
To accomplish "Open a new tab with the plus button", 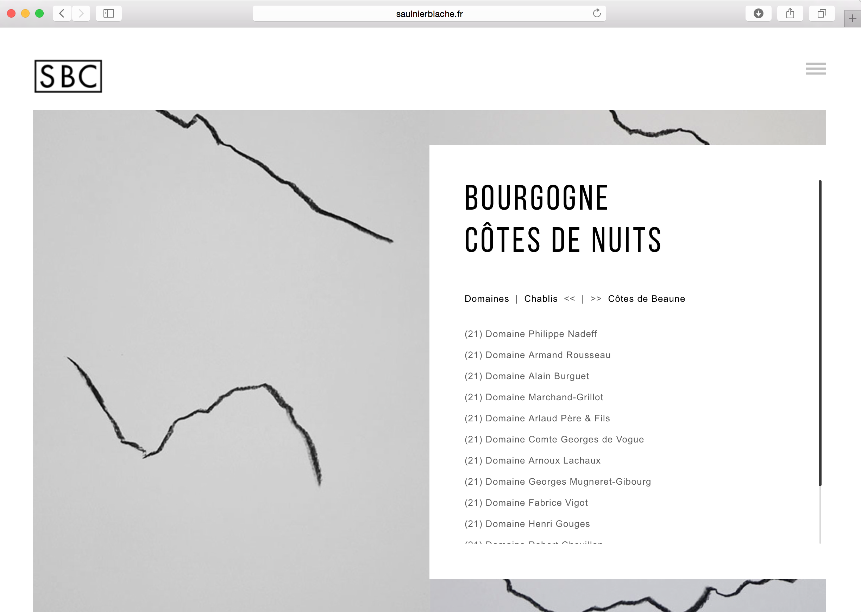I will [x=852, y=18].
